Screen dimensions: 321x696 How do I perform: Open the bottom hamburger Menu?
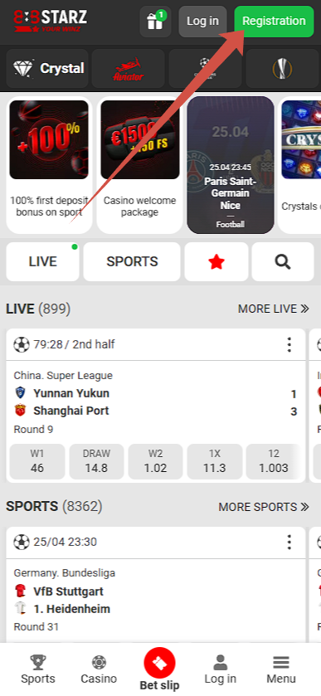(281, 670)
